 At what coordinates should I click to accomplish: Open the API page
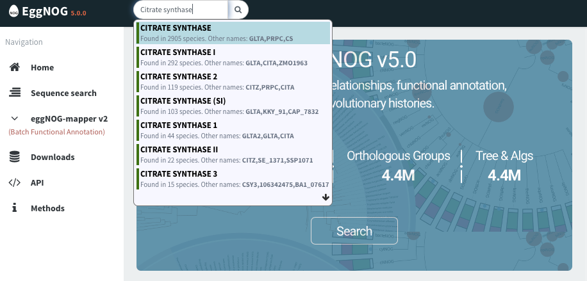(x=37, y=182)
